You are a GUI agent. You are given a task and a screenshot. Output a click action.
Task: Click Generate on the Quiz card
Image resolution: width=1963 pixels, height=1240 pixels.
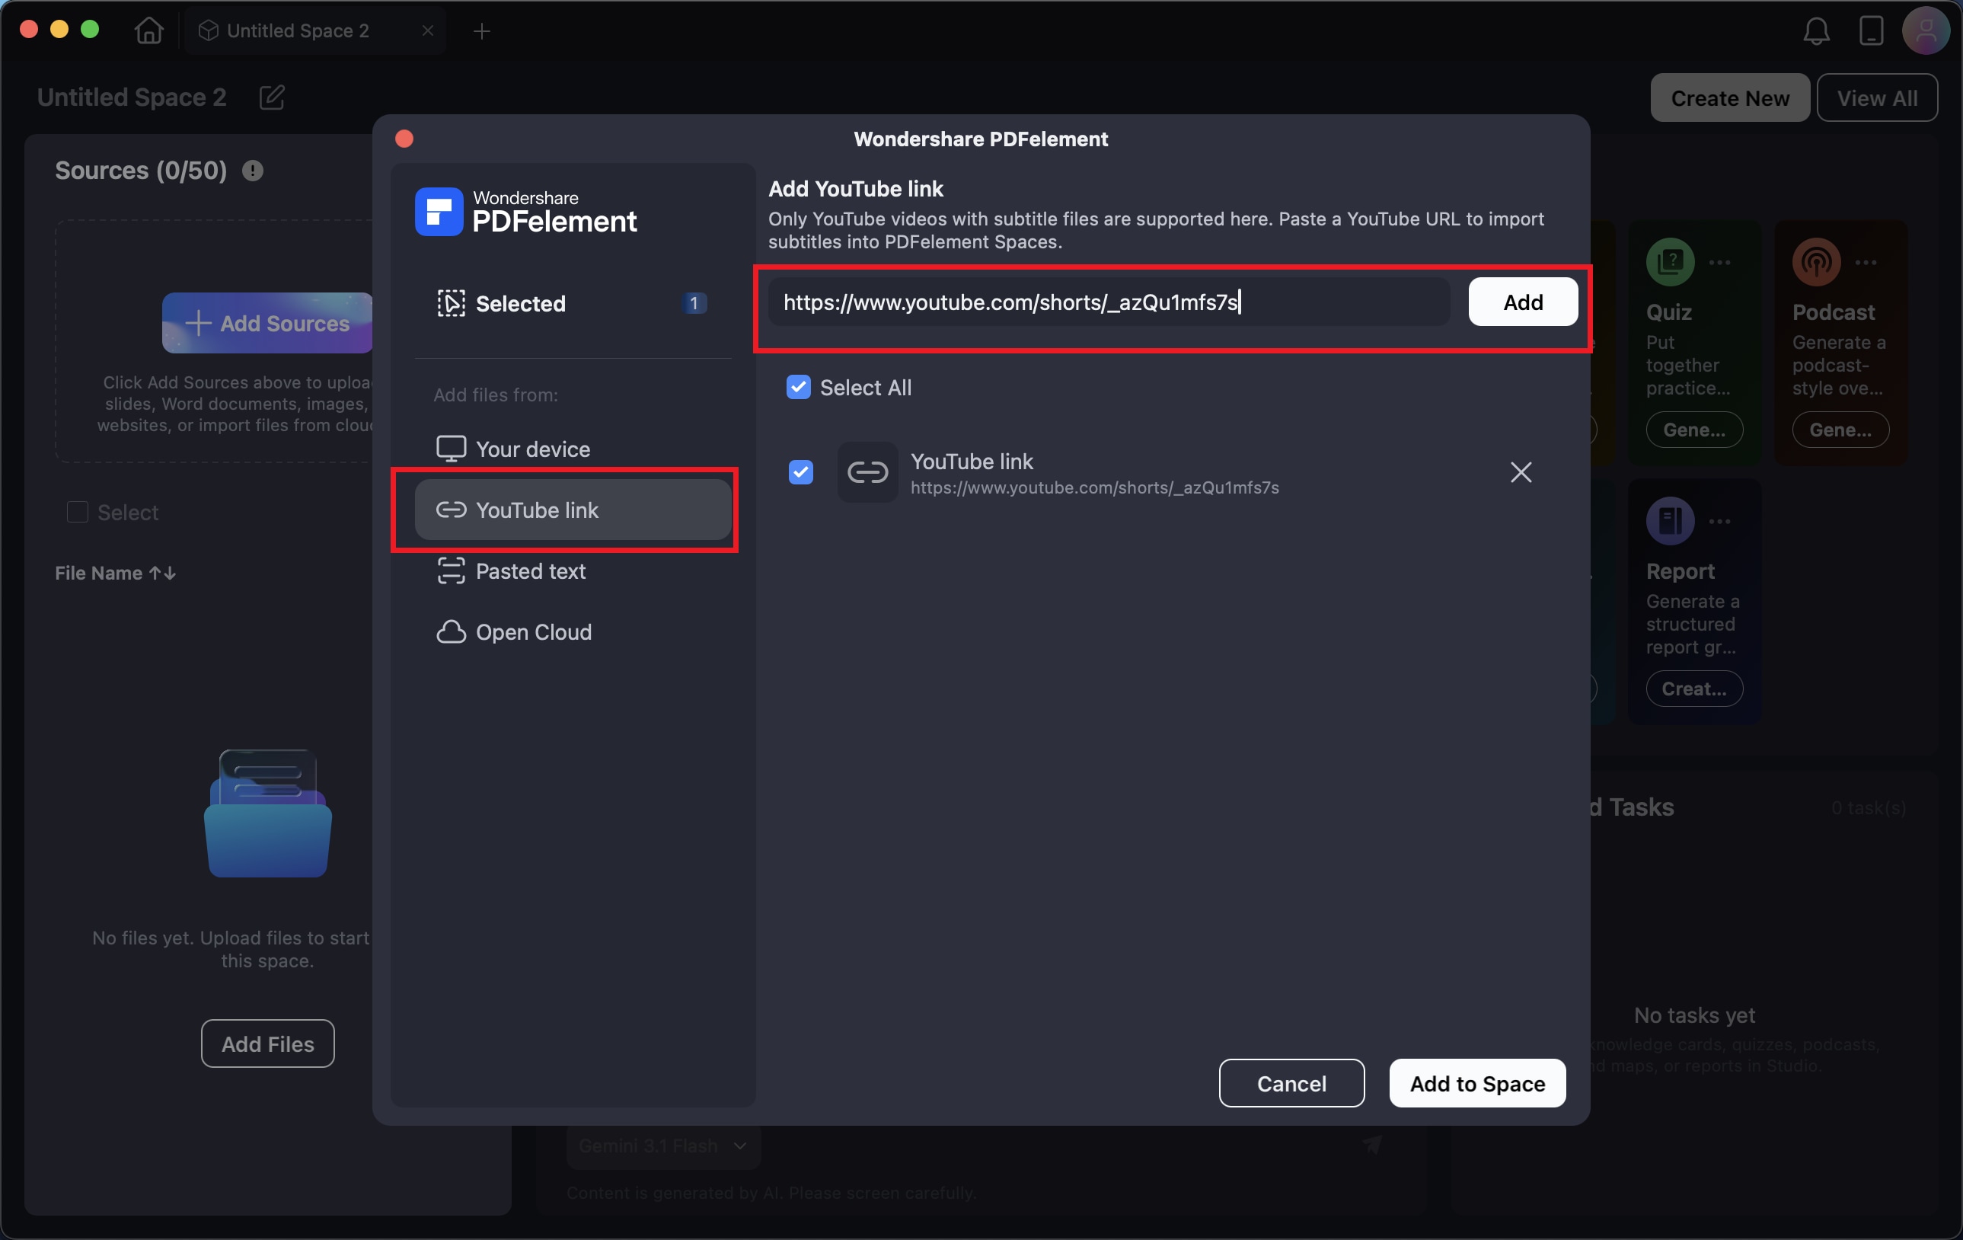(x=1694, y=430)
